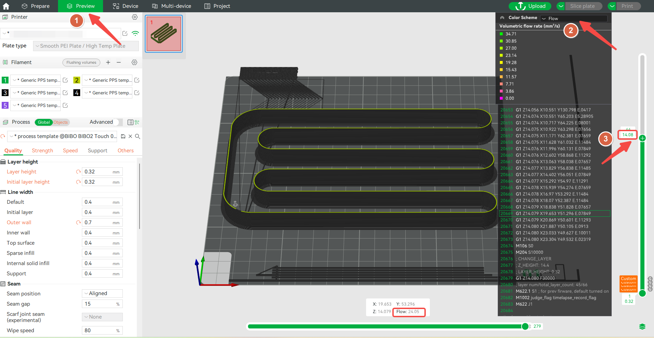Open printer settings gear icon

pyautogui.click(x=135, y=17)
